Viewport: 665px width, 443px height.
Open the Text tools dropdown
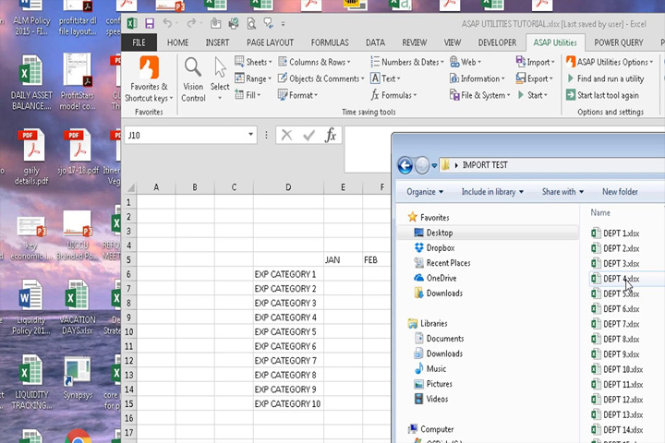point(385,78)
